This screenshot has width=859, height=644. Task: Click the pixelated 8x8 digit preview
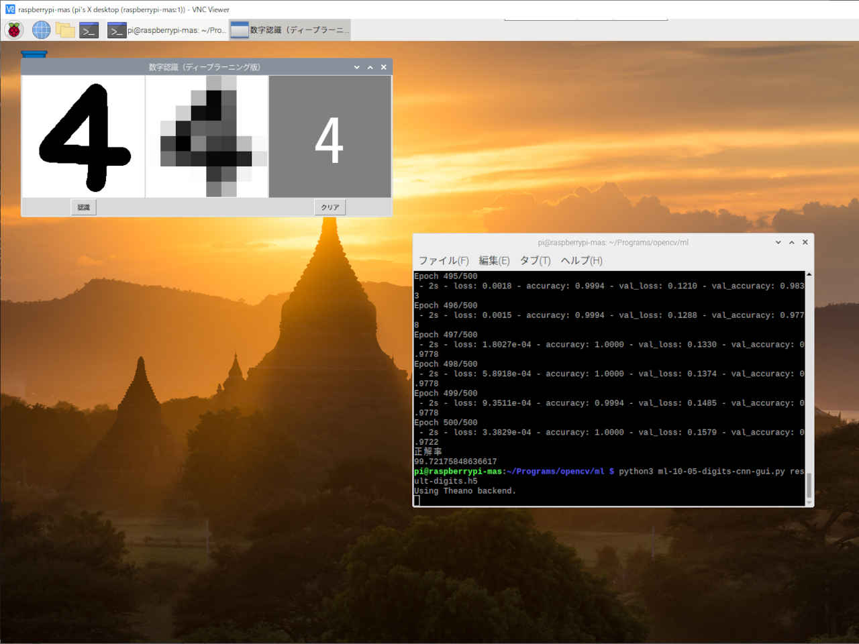coord(207,136)
